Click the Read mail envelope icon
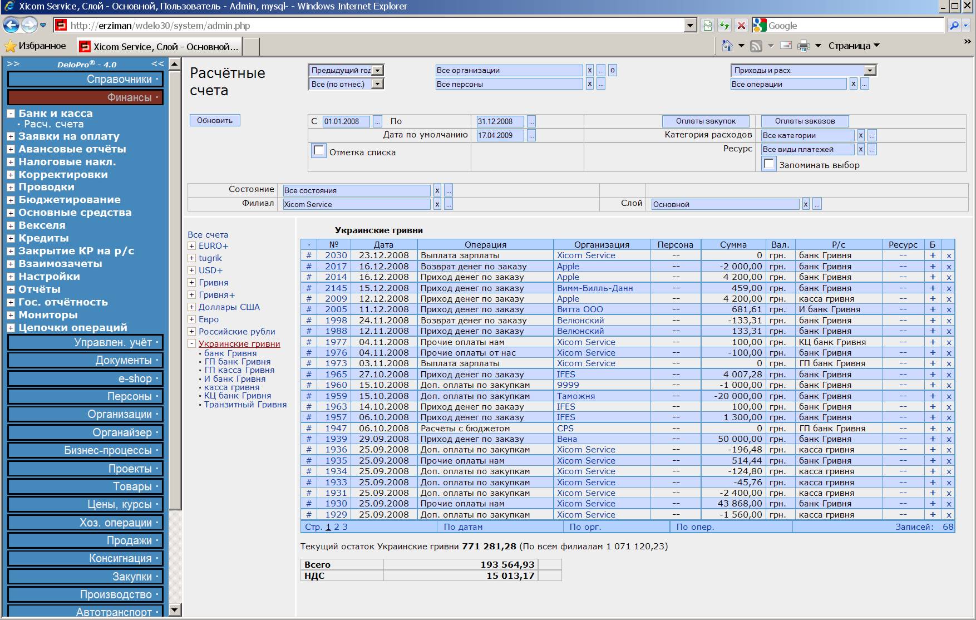This screenshot has width=976, height=620. pyautogui.click(x=786, y=46)
